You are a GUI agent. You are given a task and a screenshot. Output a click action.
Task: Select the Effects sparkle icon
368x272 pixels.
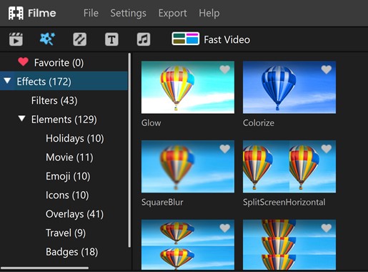47,39
